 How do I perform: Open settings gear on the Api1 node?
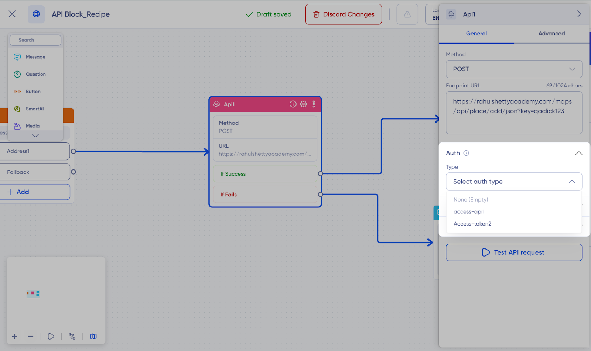point(303,104)
